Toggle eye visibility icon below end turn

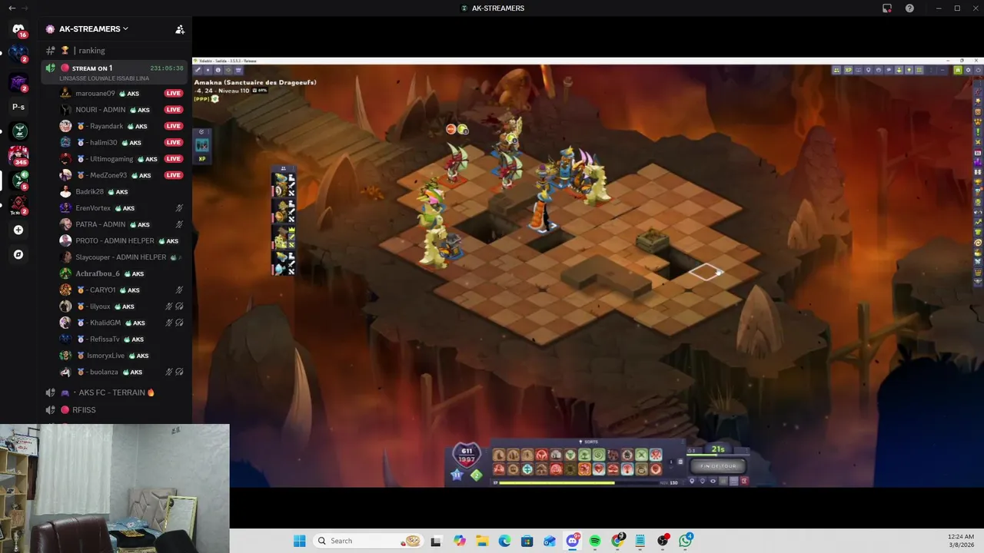tap(713, 481)
